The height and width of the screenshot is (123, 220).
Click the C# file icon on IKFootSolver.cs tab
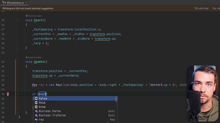pyautogui.click(x=4, y=2)
